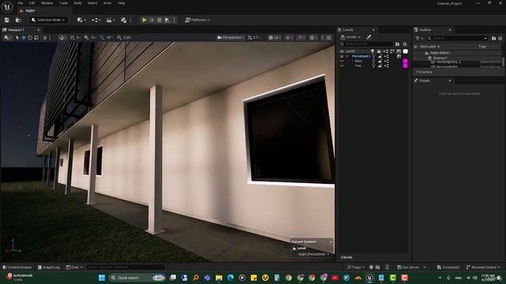506x284 pixels.
Task: Open the viewport Show flags menu
Action: pyautogui.click(x=289, y=38)
